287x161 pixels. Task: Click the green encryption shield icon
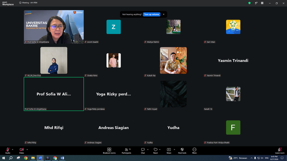point(249,3)
